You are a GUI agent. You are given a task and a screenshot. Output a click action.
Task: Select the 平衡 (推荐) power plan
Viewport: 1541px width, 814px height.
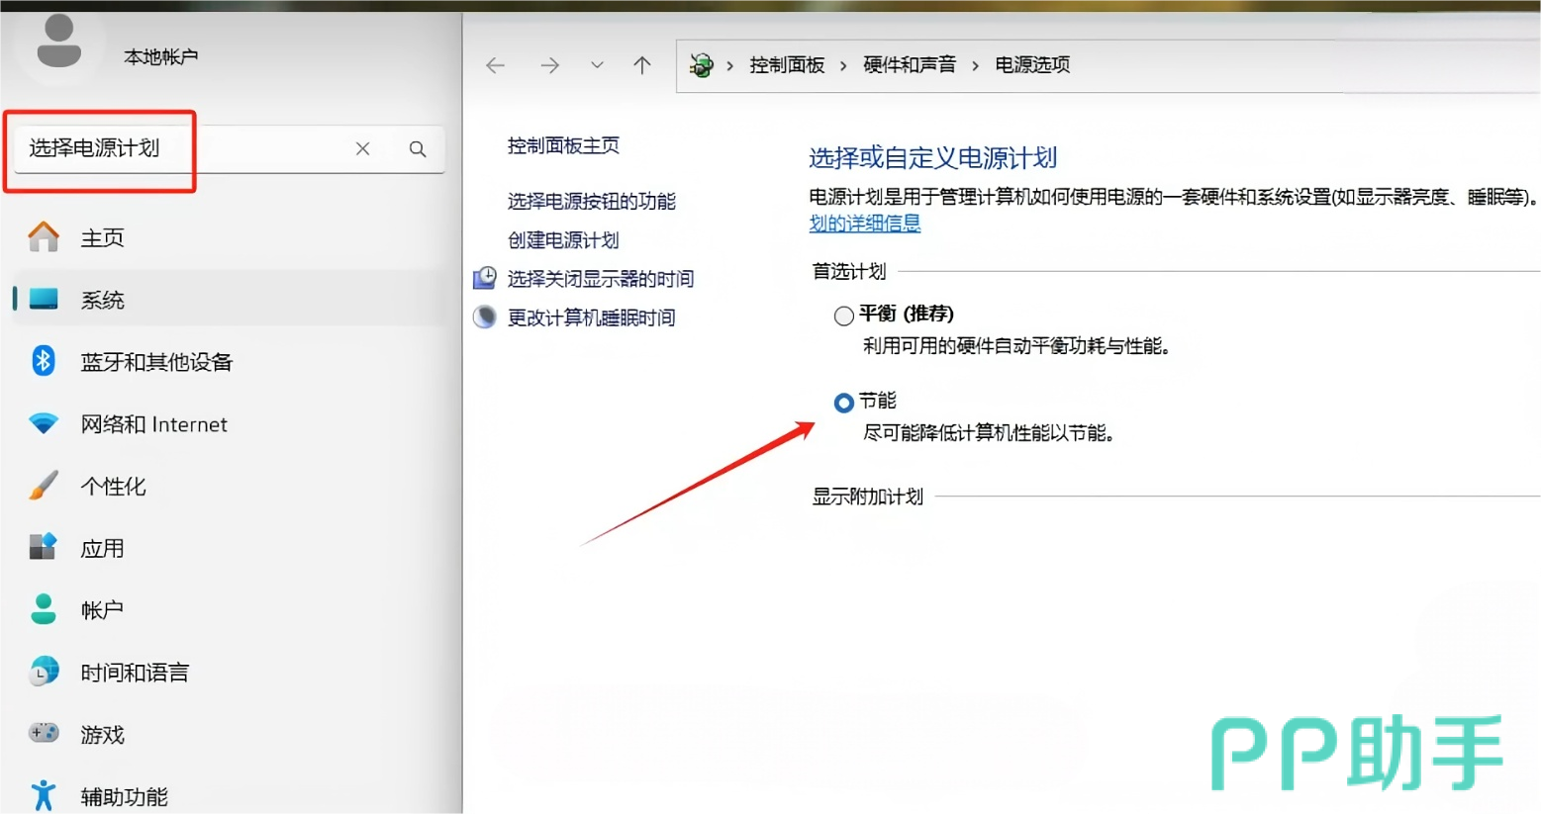843,316
